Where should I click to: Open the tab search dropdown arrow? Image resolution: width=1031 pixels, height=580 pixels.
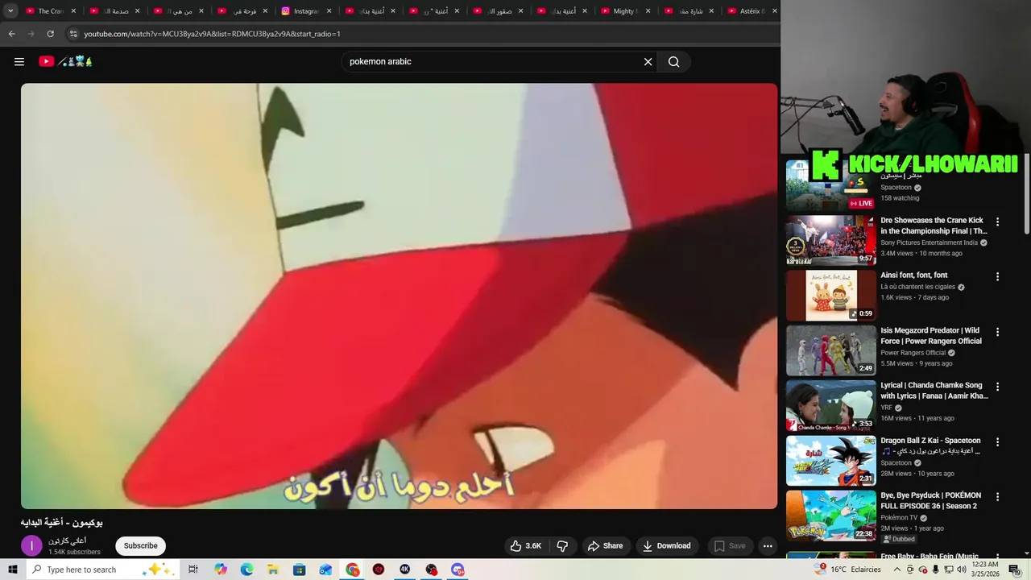(10, 11)
